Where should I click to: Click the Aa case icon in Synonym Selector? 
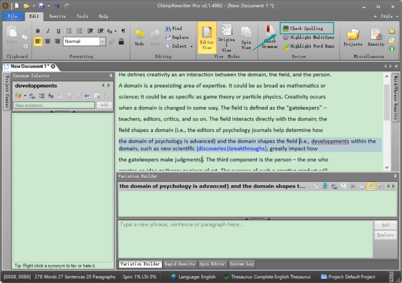click(51, 96)
